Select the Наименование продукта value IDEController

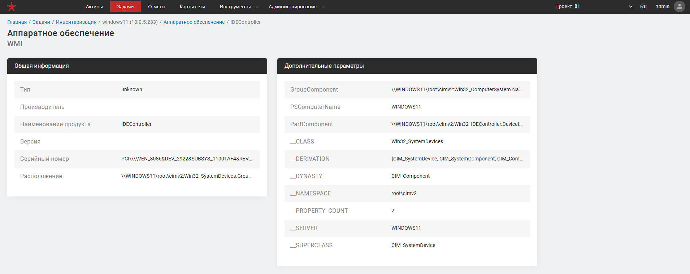coord(136,124)
